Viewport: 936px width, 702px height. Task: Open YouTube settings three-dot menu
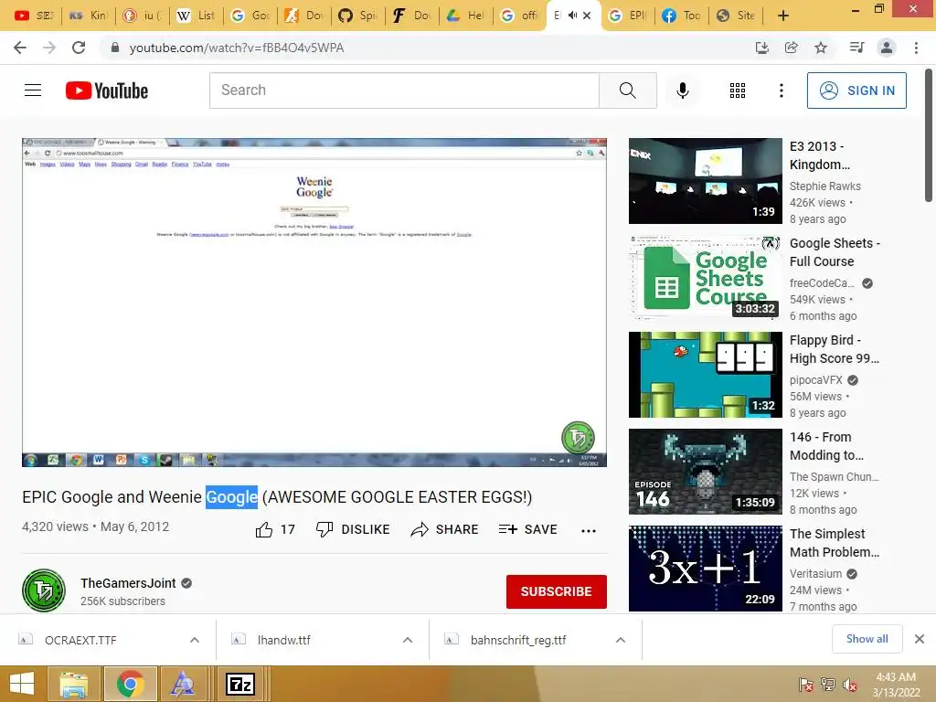(781, 90)
